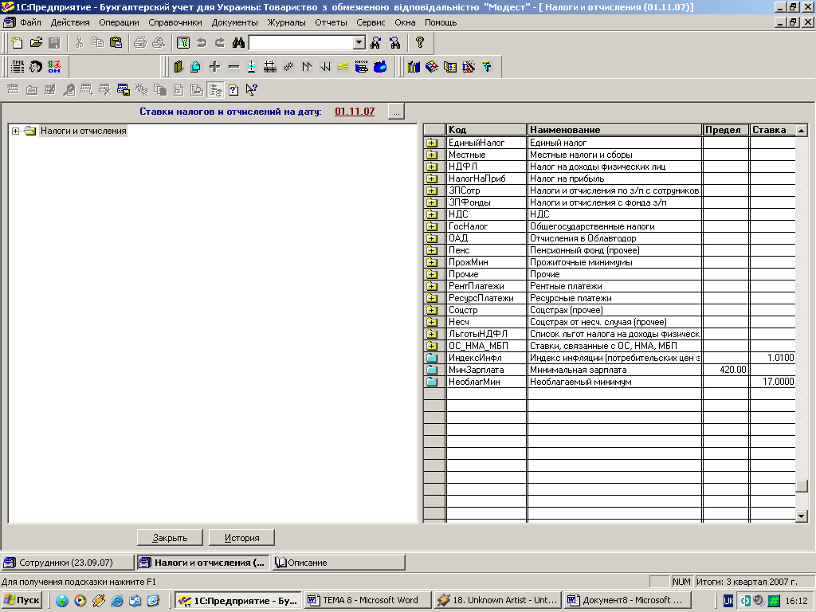Open the search combo box dropdown arrow
816x612 pixels.
click(x=359, y=43)
